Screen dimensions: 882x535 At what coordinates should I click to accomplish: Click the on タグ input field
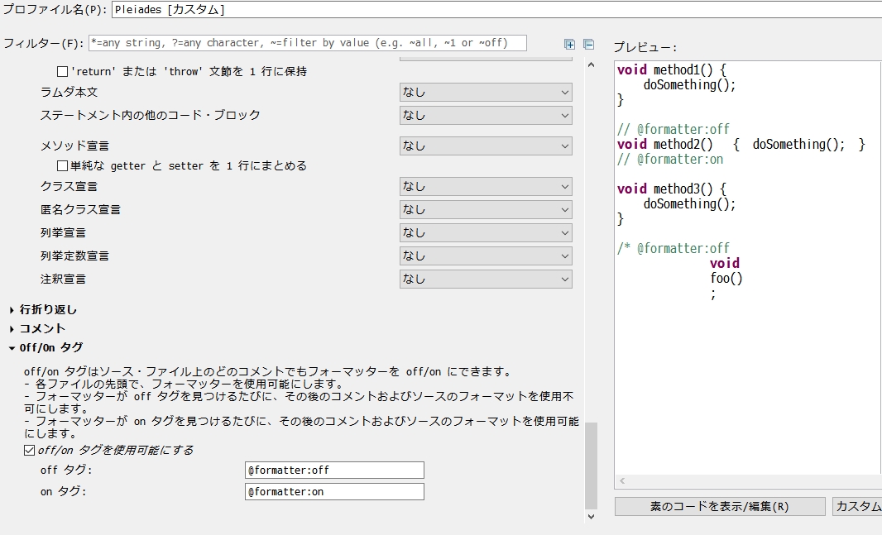334,492
